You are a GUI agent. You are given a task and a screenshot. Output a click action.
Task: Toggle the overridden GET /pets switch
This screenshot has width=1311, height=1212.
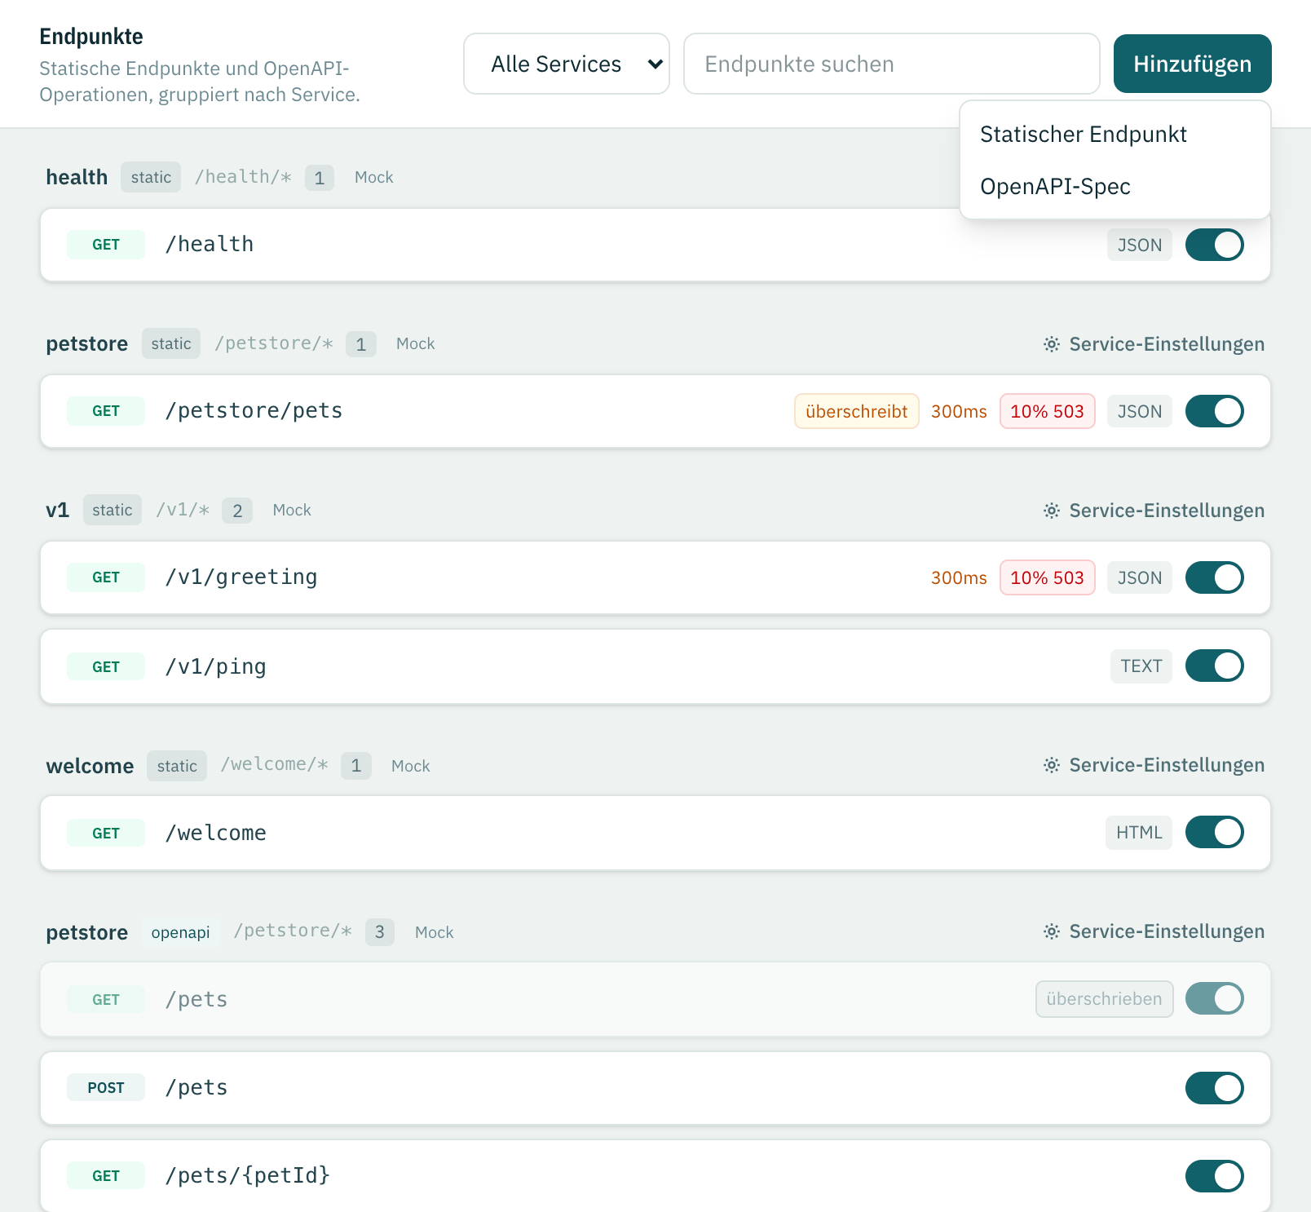pyautogui.click(x=1214, y=998)
